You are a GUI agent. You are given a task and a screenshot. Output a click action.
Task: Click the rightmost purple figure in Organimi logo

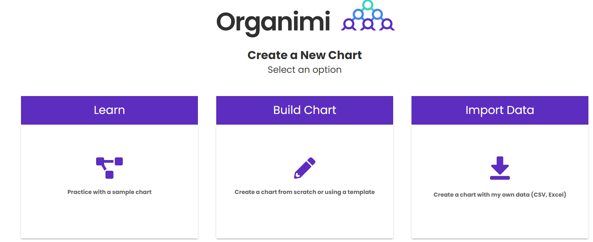pyautogui.click(x=387, y=24)
